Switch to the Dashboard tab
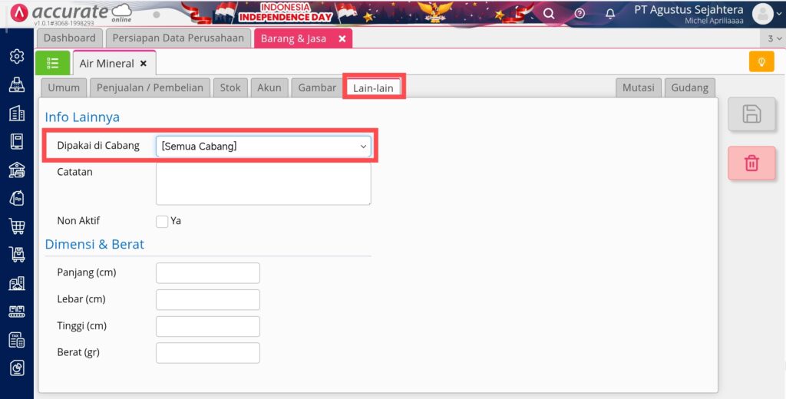The image size is (786, 399). tap(70, 38)
